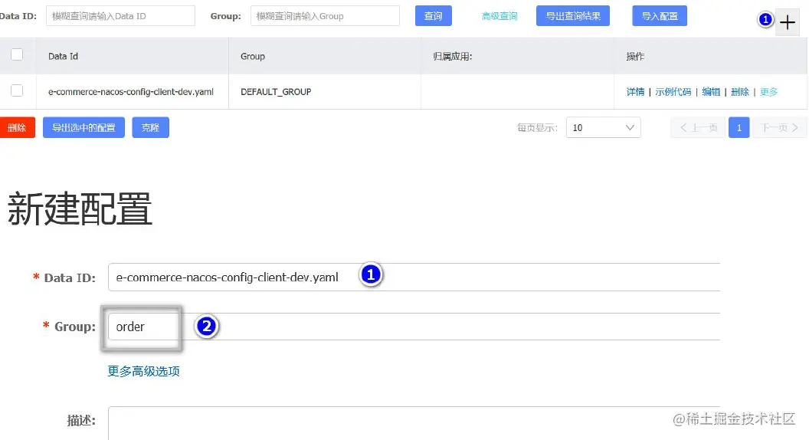Go to the next page 下一页
The image size is (809, 440).
[780, 127]
